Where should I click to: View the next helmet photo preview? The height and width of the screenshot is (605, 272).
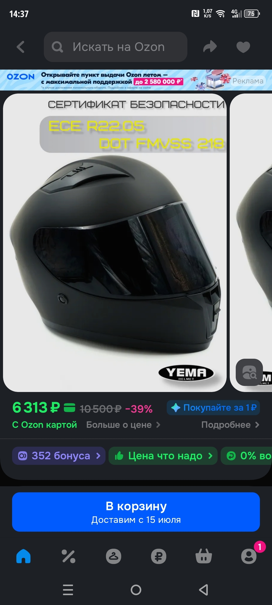point(251,243)
